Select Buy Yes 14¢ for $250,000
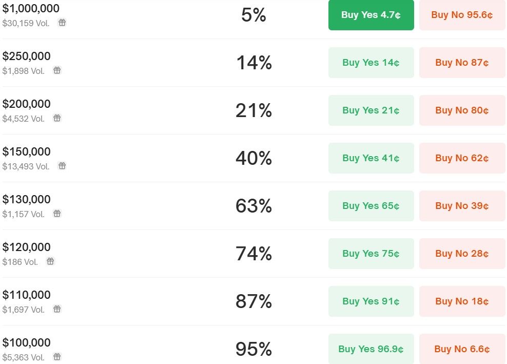Image resolution: width=507 pixels, height=364 pixels. 371,63
